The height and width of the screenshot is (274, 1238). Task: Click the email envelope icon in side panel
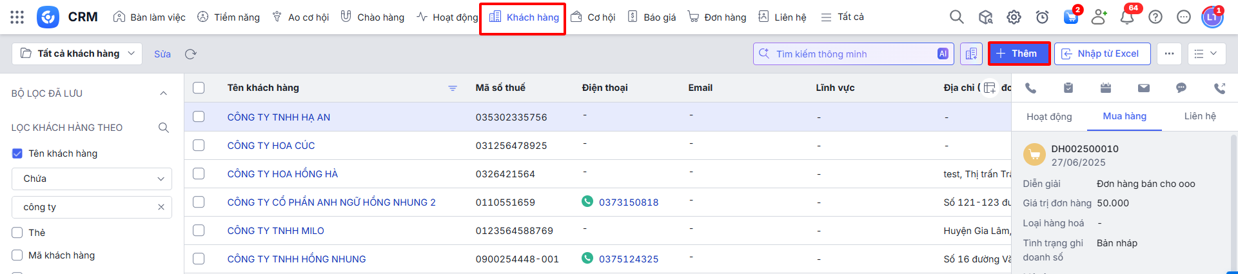point(1143,88)
